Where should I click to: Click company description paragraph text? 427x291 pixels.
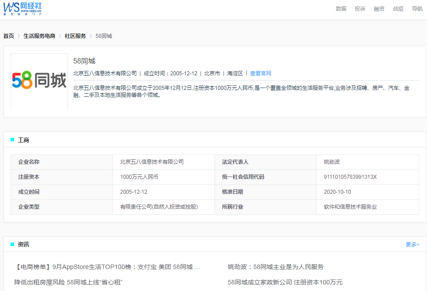pos(241,91)
